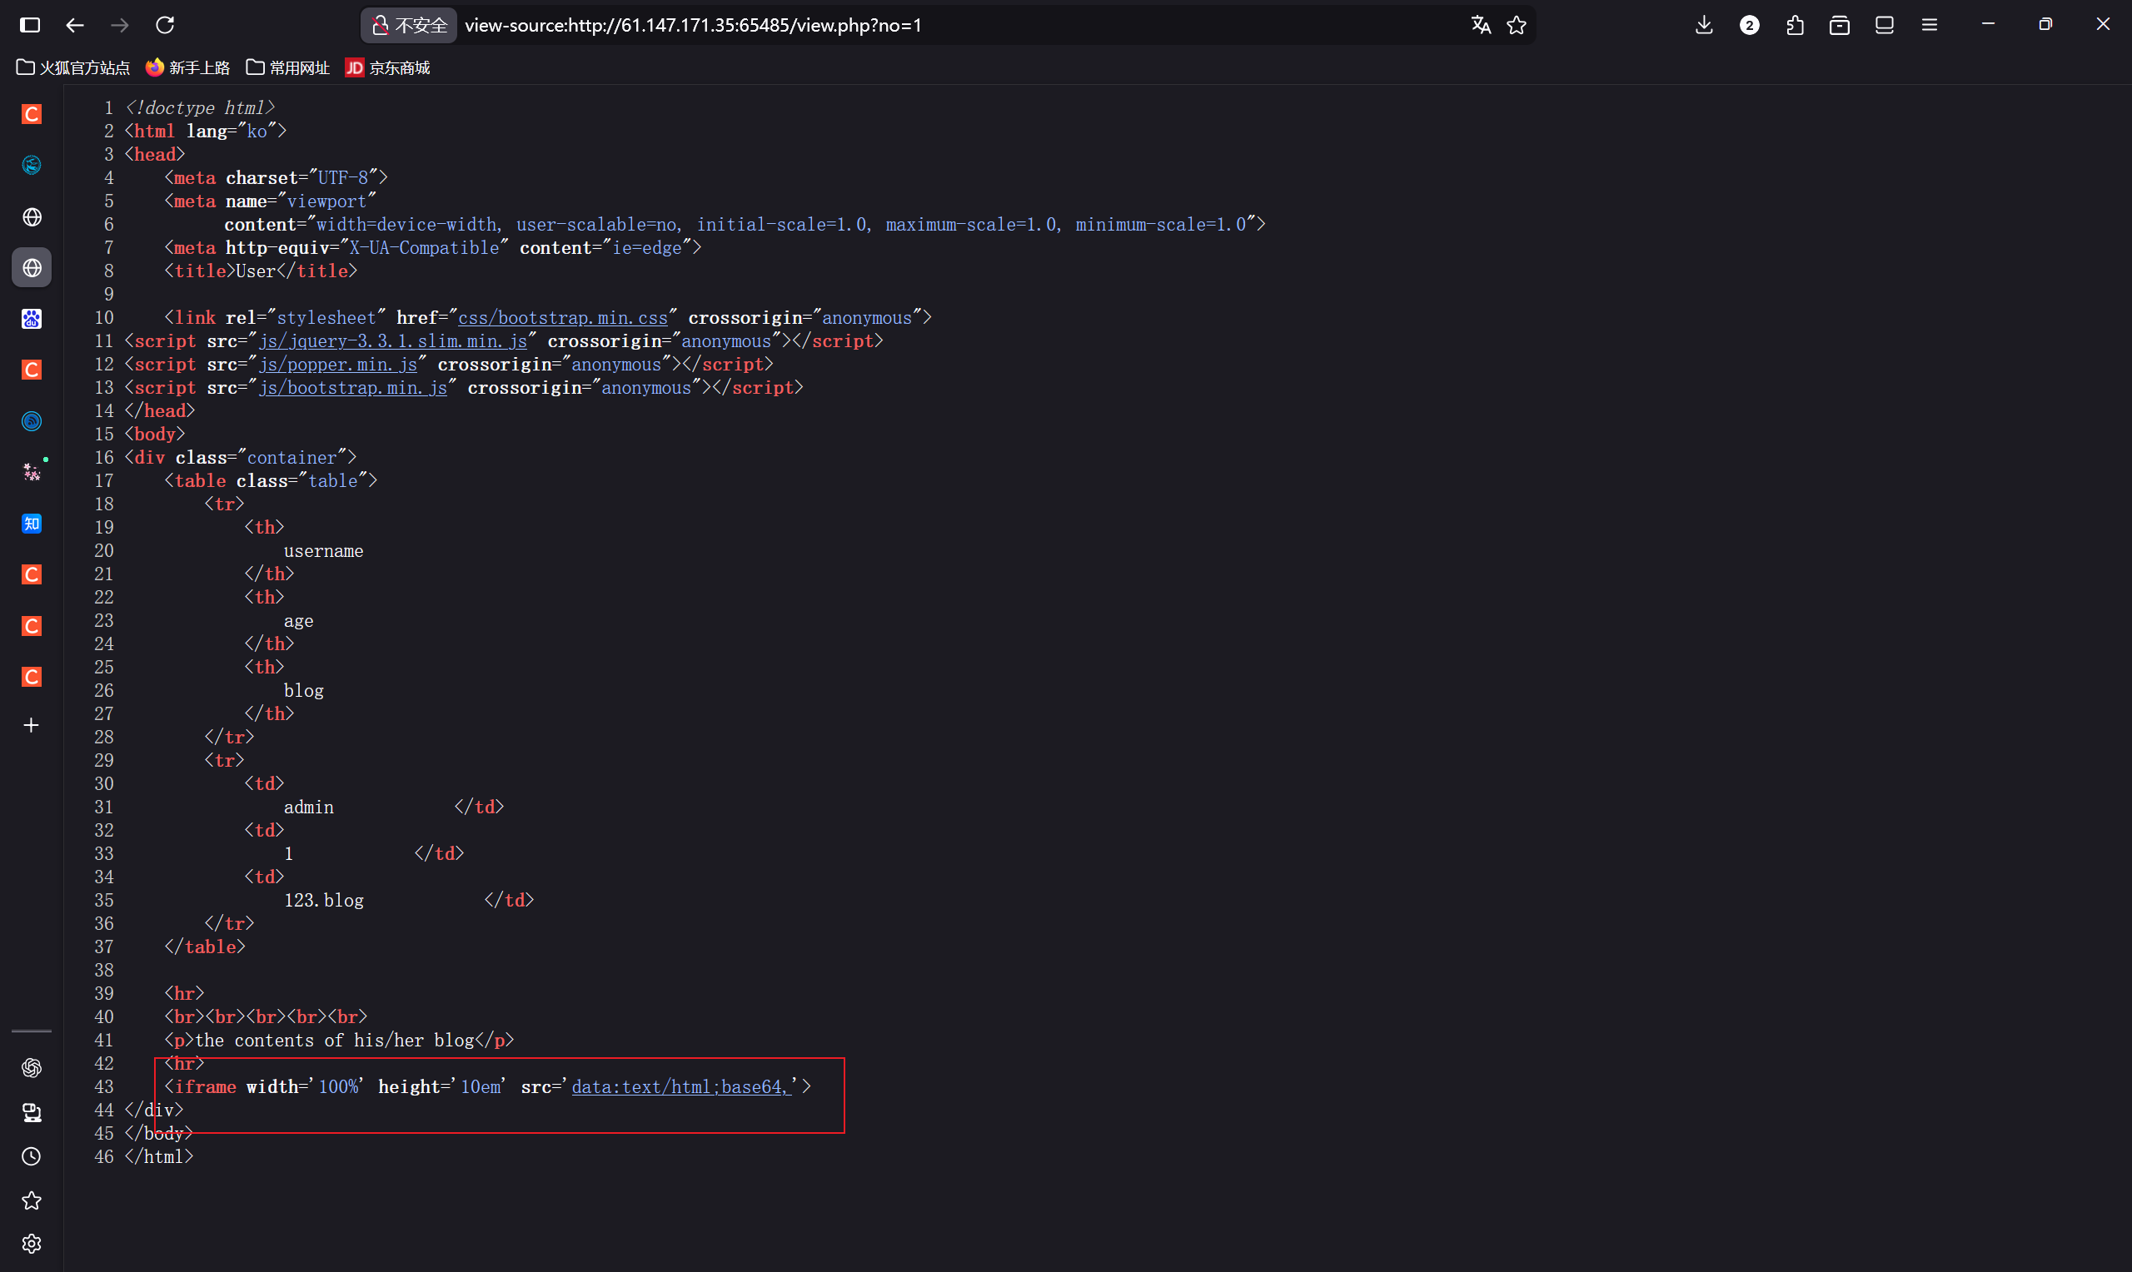2132x1272 pixels.
Task: Open sidebar bookmarks star panel
Action: point(32,1201)
